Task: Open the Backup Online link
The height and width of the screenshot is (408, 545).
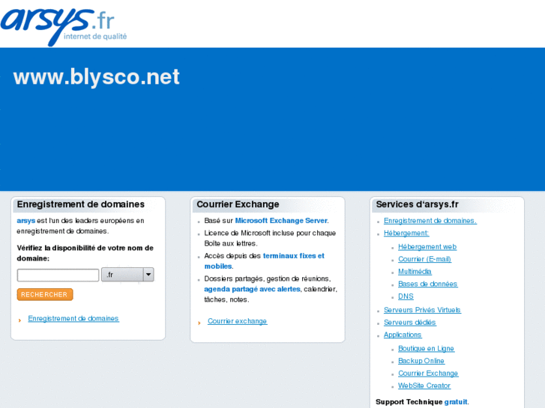Action: coord(421,361)
